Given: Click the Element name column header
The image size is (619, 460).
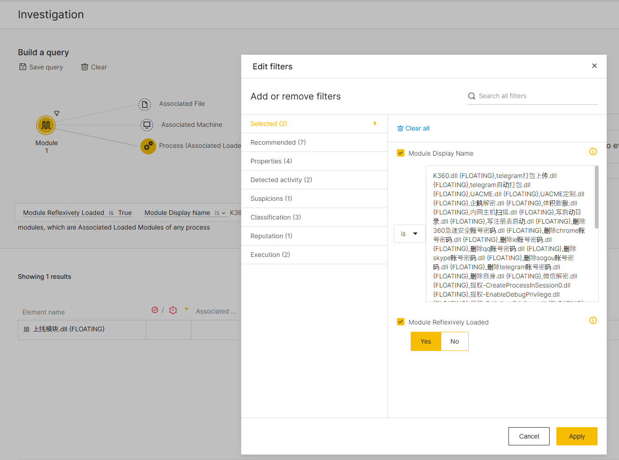Looking at the screenshot, I should pos(43,312).
